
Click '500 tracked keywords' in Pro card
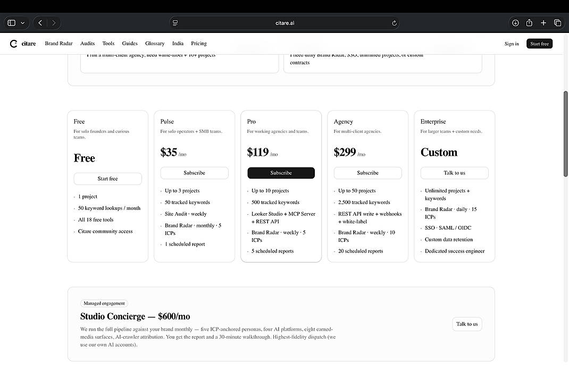[x=275, y=203]
